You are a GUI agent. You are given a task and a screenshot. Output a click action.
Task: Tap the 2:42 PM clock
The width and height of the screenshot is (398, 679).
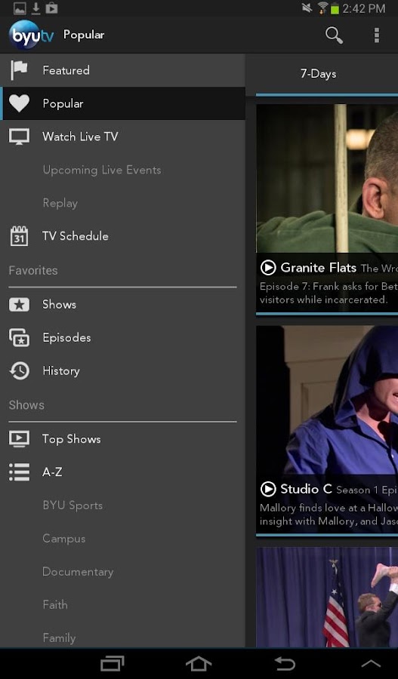tap(364, 8)
